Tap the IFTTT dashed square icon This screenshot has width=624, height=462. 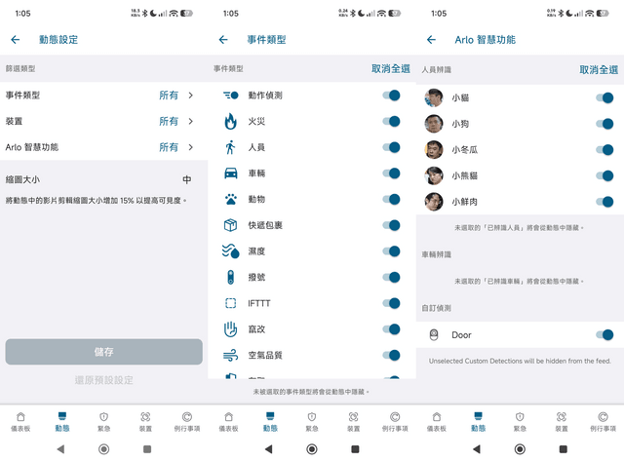(231, 303)
